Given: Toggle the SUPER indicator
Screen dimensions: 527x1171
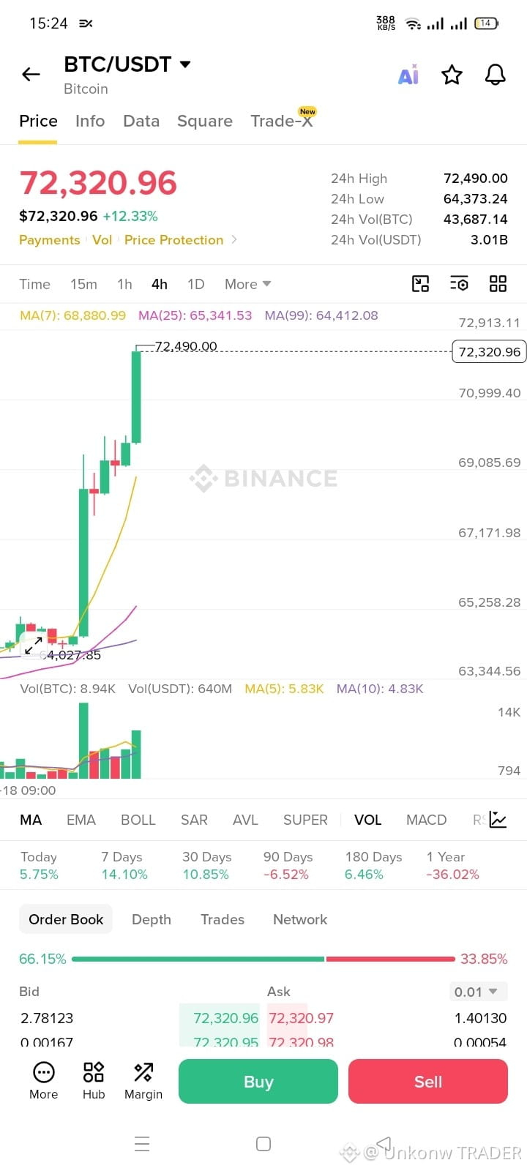Looking at the screenshot, I should (305, 820).
